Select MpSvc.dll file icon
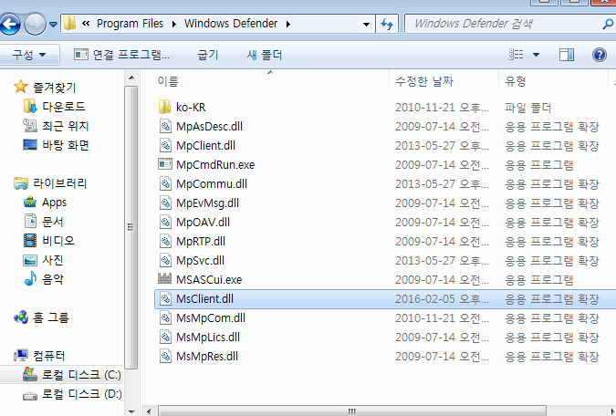 [x=165, y=260]
